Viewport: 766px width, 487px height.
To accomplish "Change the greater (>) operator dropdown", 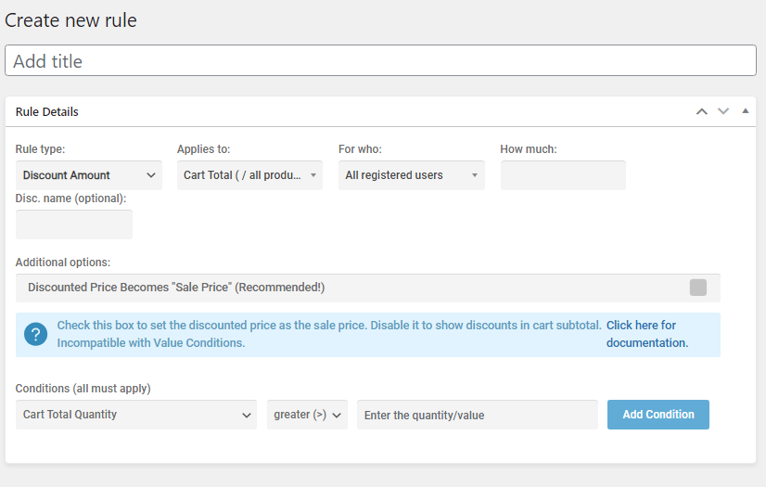I will (x=307, y=415).
